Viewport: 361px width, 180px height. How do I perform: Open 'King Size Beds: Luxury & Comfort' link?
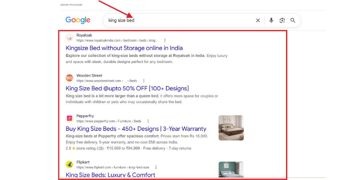point(111,175)
